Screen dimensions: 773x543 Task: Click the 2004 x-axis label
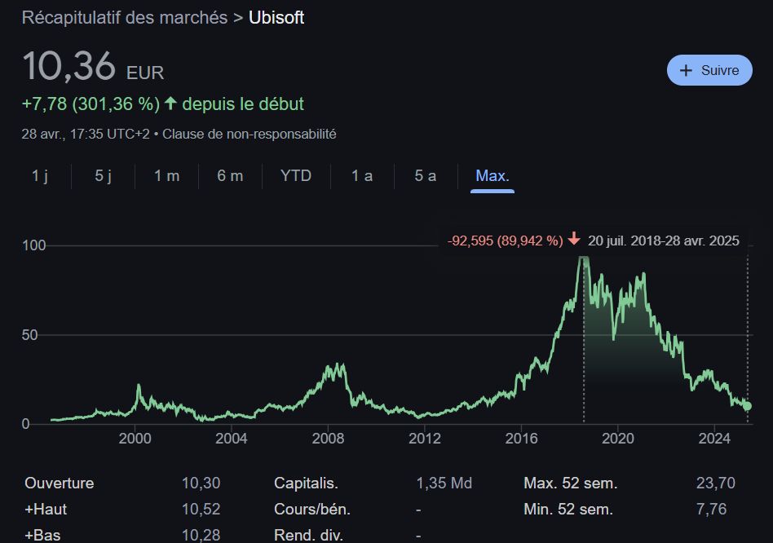(232, 438)
